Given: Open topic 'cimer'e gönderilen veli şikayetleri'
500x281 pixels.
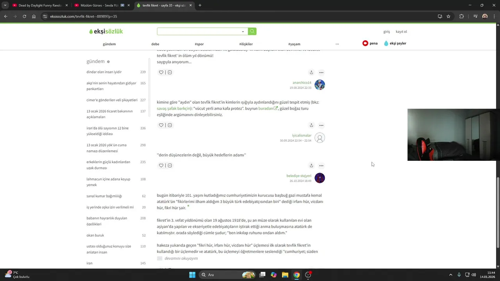Looking at the screenshot, I should pos(116,100).
